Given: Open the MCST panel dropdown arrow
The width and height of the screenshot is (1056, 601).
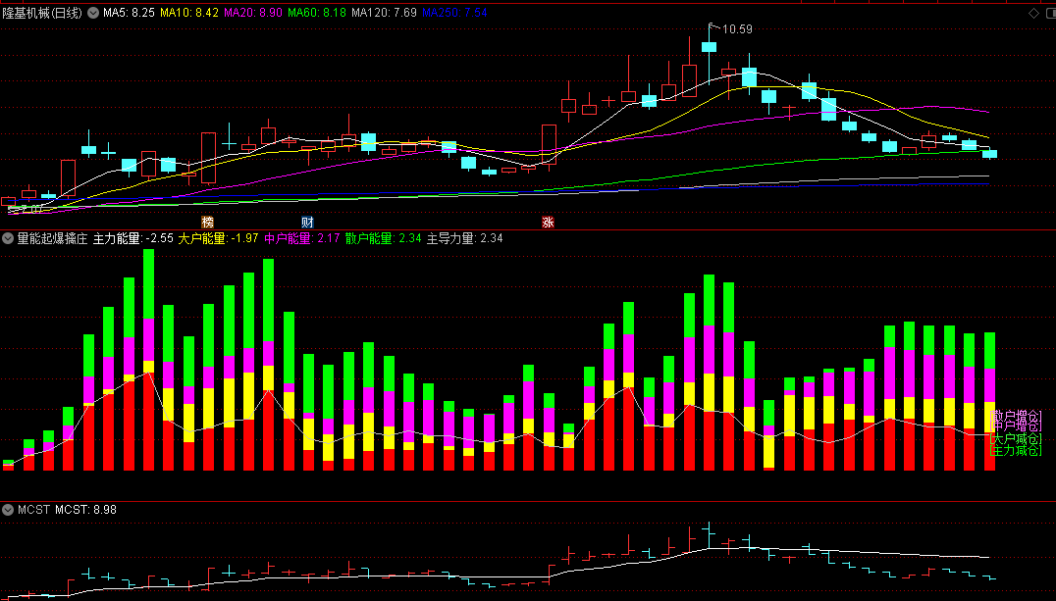Looking at the screenshot, I should 8,510.
